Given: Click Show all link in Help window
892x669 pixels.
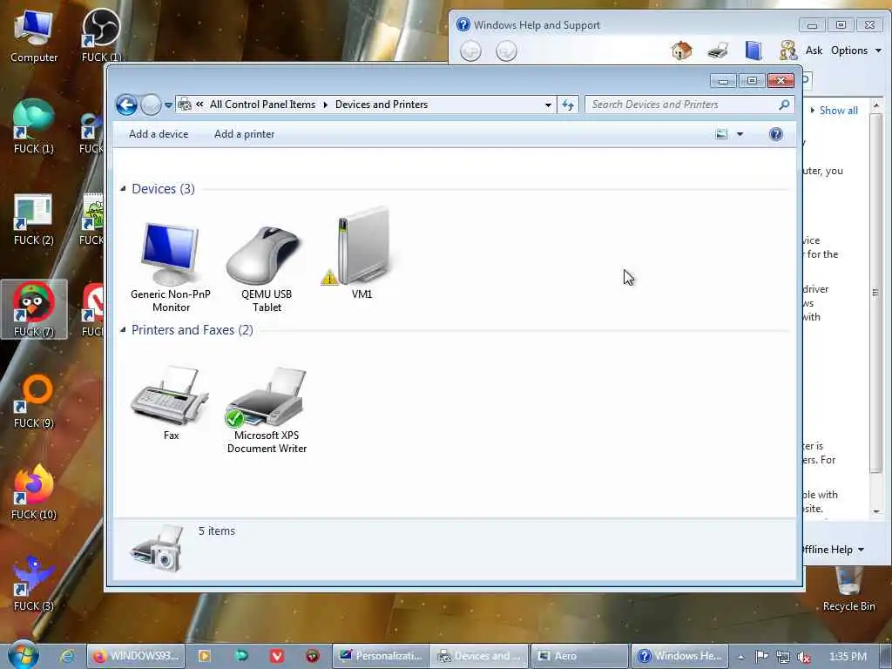Looking at the screenshot, I should coord(838,111).
